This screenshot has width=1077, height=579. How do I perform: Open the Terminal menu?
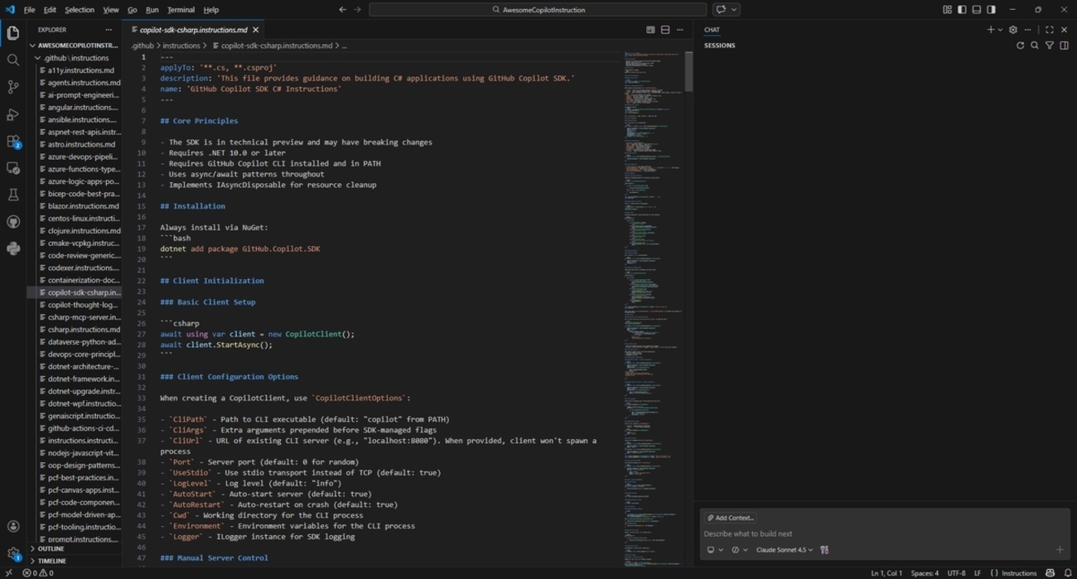coord(181,10)
